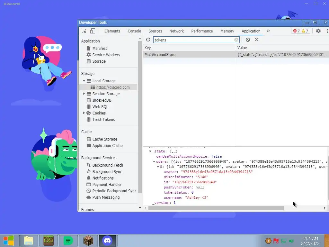
Task: Click the username "Ashley <3" value
Action: [197, 198]
